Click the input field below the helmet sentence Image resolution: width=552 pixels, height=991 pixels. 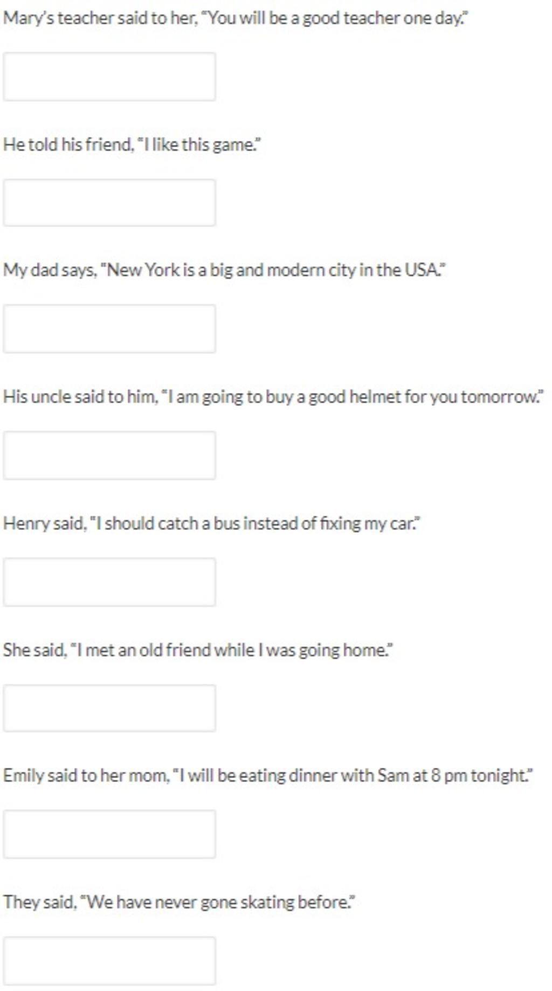tap(109, 456)
